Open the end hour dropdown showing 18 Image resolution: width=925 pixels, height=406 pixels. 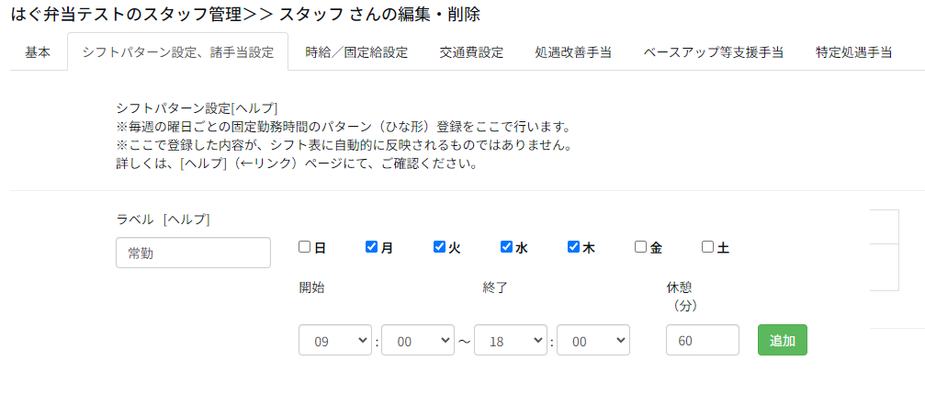510,340
